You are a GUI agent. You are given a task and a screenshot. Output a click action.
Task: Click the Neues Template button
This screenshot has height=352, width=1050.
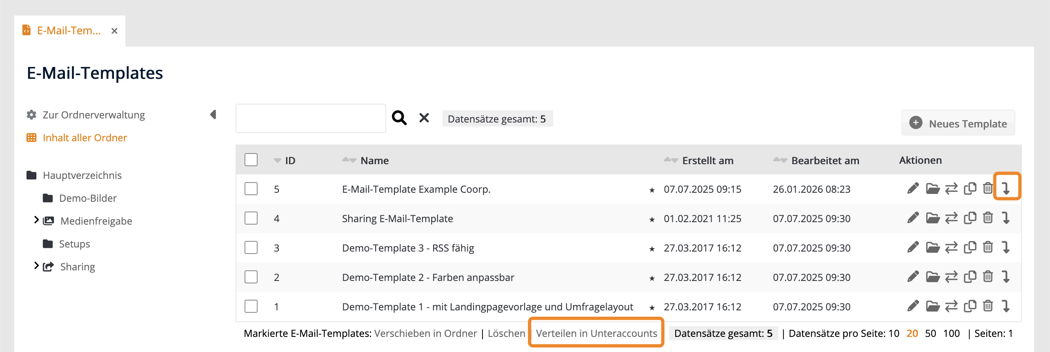coord(958,123)
